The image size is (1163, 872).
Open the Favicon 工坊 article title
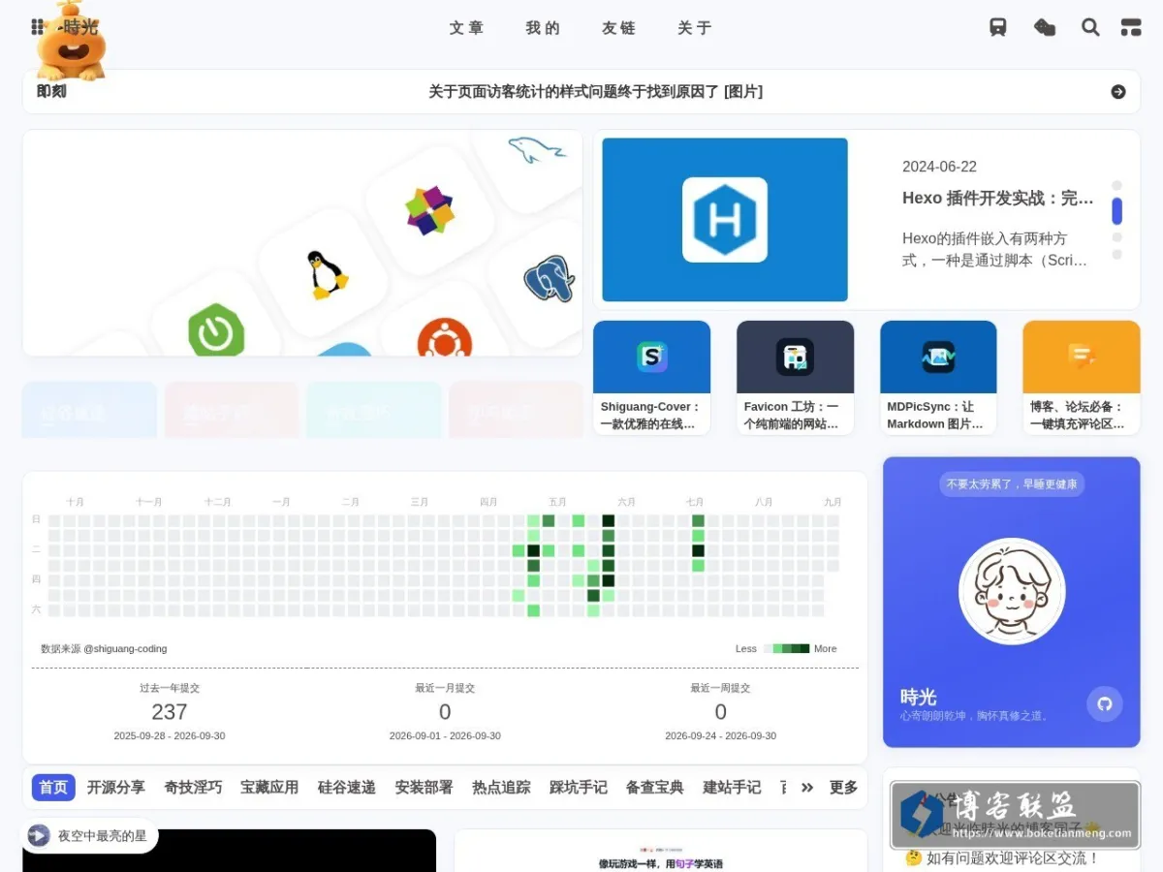click(x=795, y=415)
